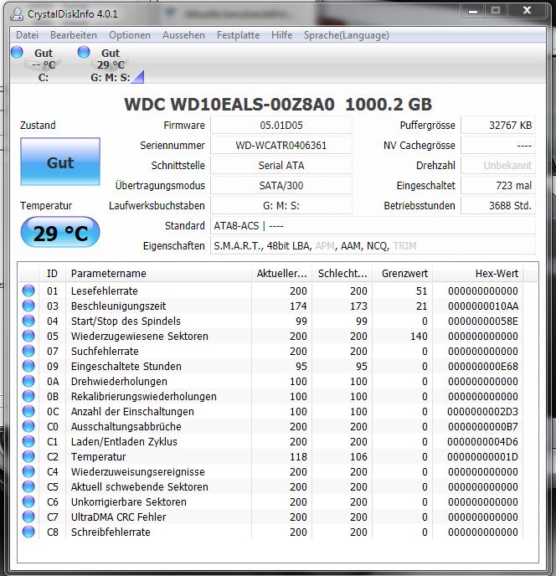Select the Lesefehlerrate parameter name

105,291
